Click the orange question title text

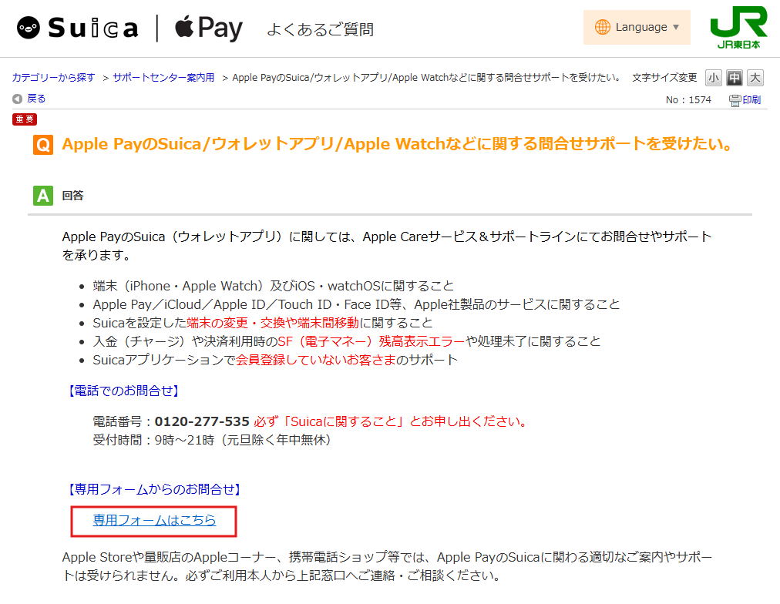click(398, 144)
